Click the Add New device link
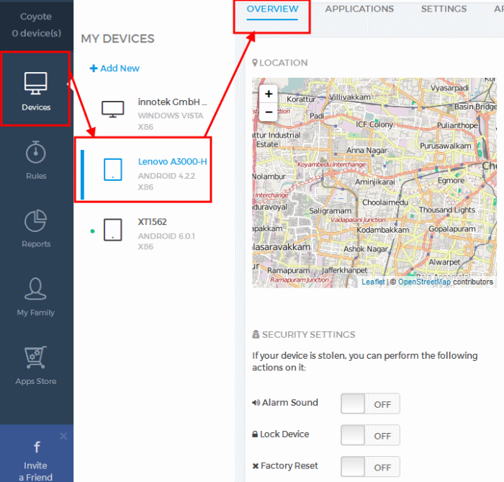The height and width of the screenshot is (482, 504). click(x=114, y=68)
